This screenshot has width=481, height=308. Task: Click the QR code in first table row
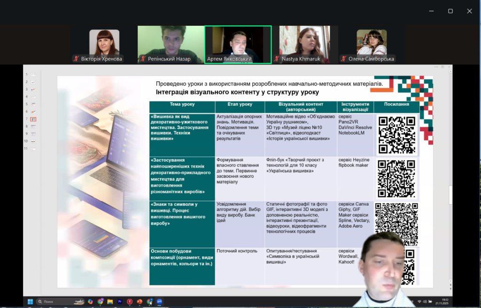(x=397, y=134)
